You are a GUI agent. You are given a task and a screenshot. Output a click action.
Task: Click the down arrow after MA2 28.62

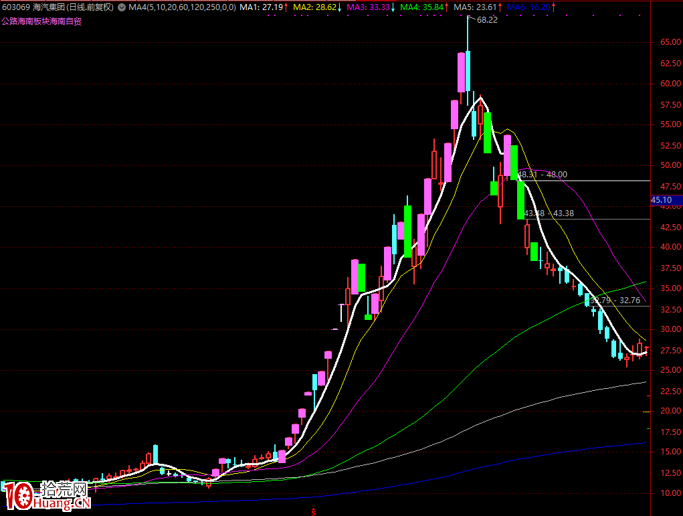click(339, 8)
